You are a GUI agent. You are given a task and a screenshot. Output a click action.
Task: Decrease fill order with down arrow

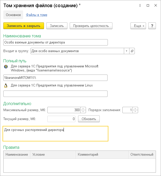pos(135,111)
